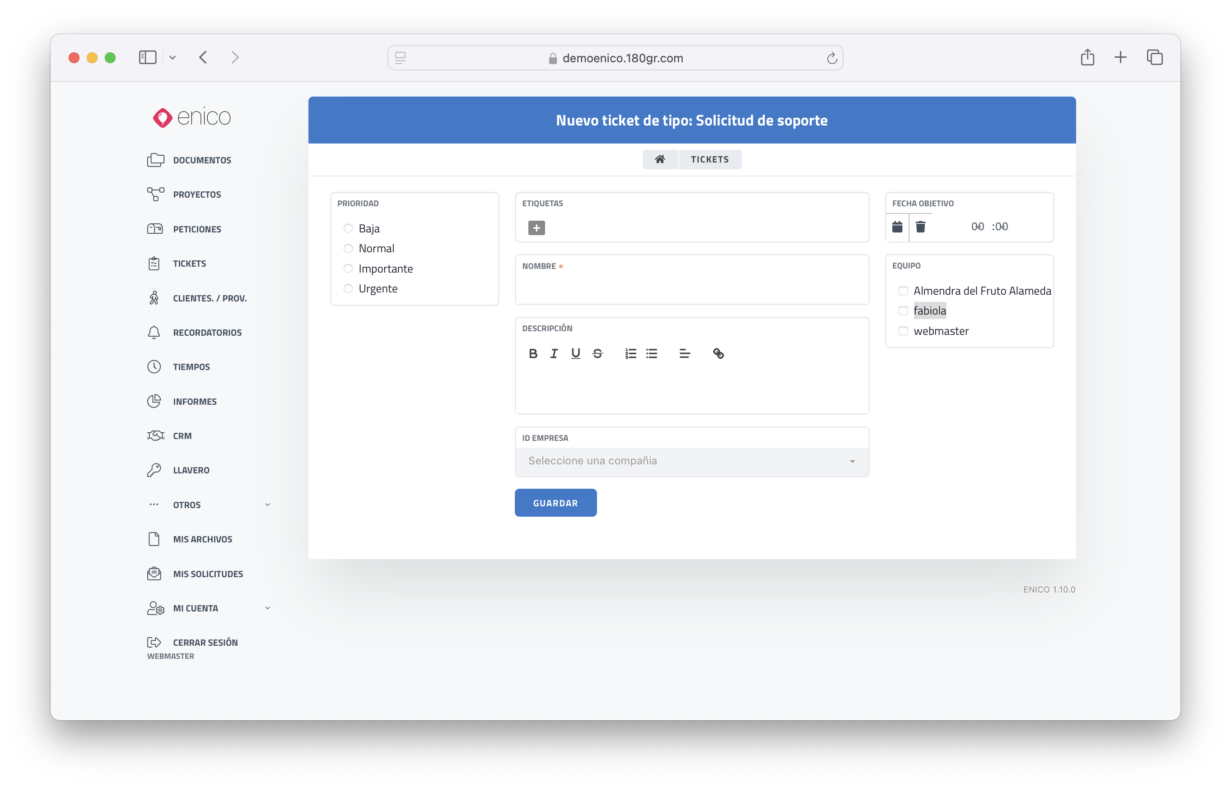Open TICKETS in the sidebar
1231x787 pixels.
coord(189,264)
